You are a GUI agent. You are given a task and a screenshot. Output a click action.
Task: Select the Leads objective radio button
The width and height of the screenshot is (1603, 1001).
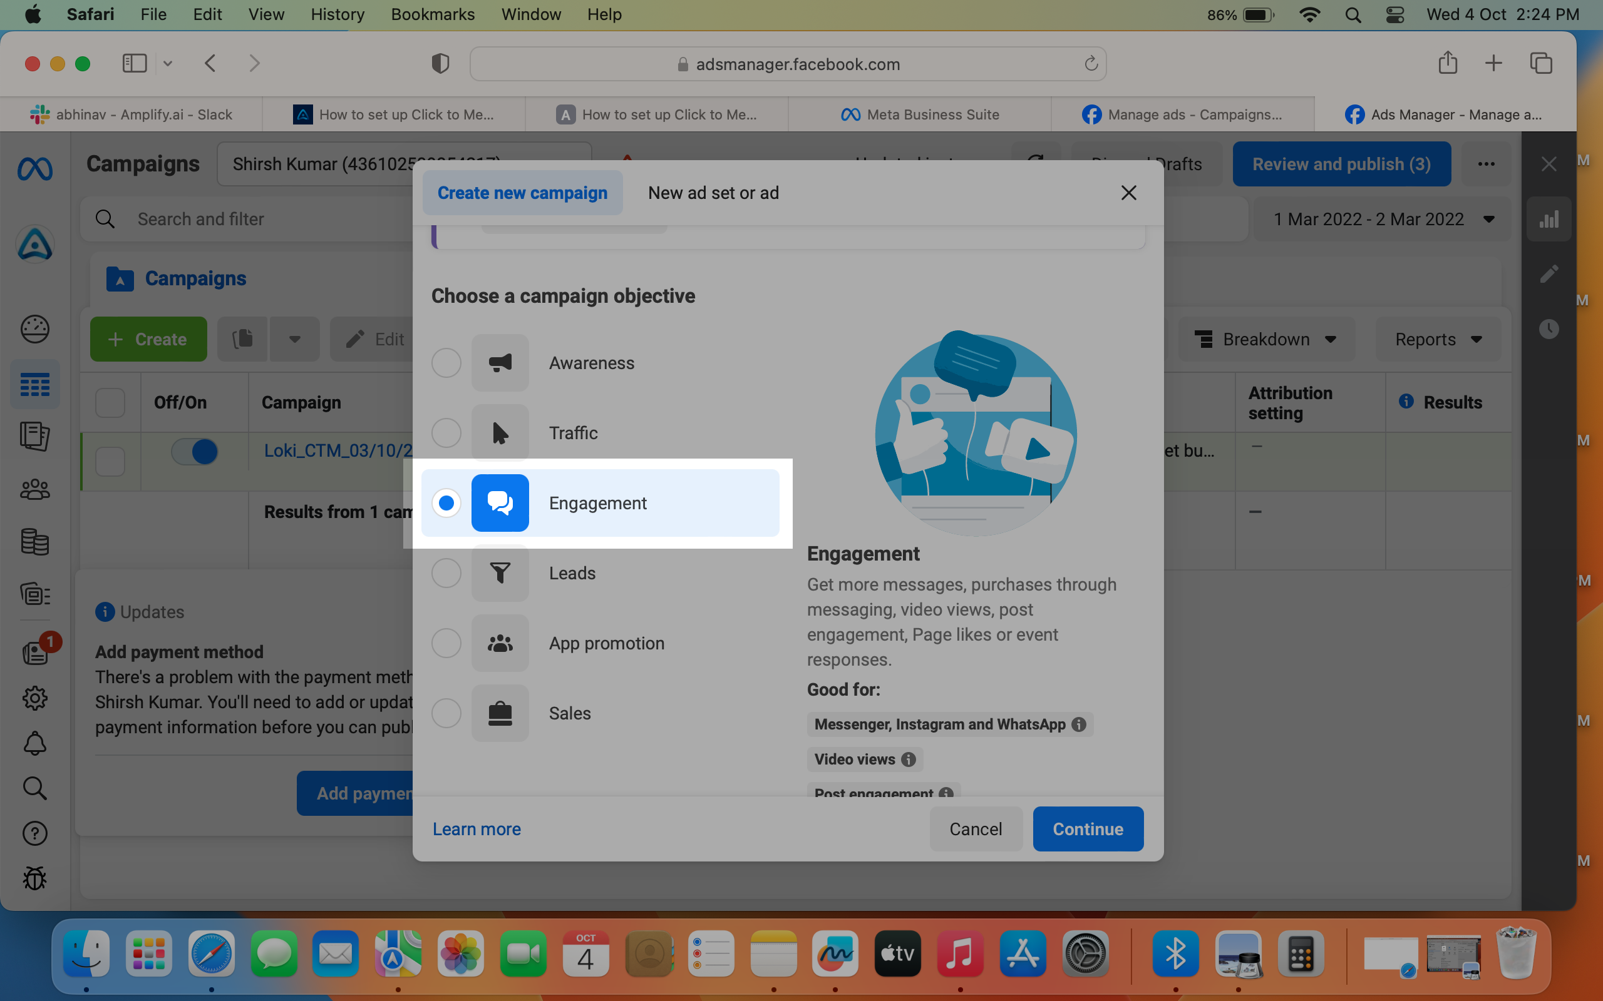[x=446, y=572]
